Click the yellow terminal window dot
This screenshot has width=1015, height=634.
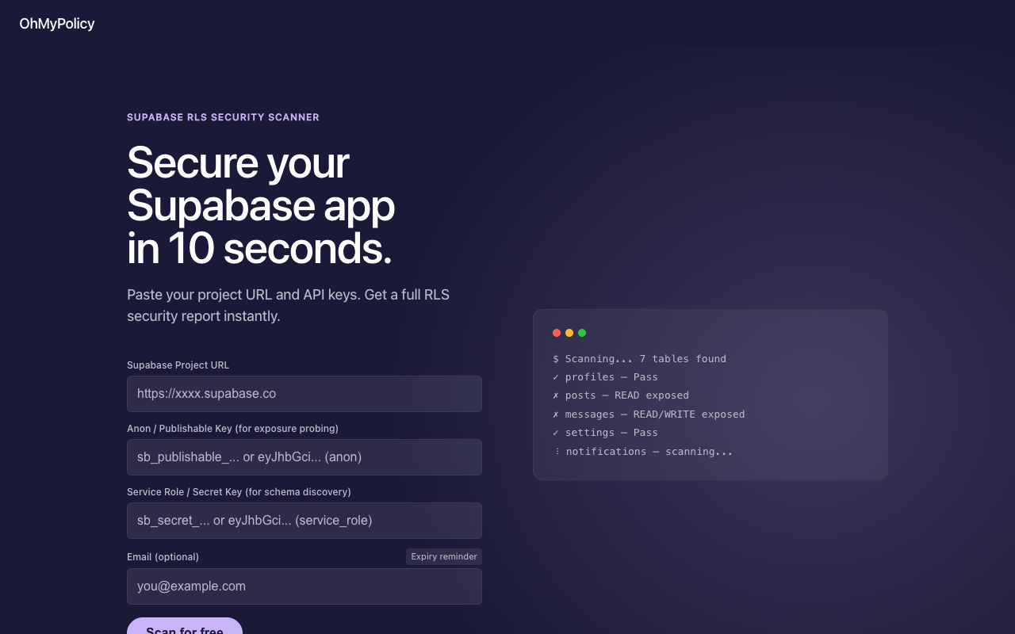tap(569, 333)
